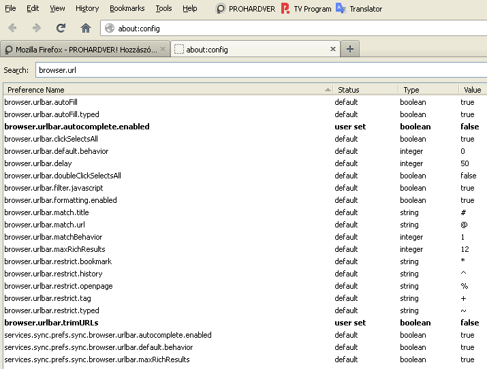This screenshot has height=369, width=487.
Task: Go forward with the forward arrow
Action: pos(37,28)
